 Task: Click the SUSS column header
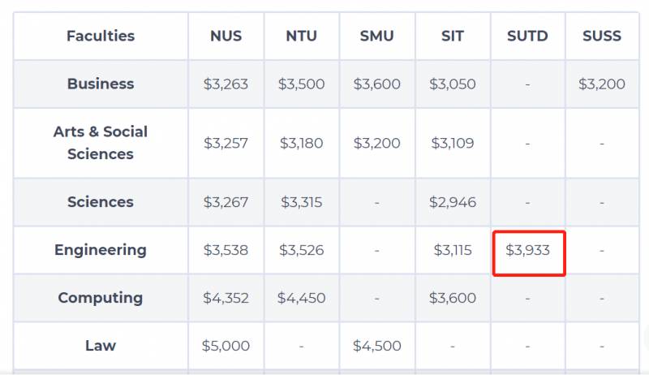point(602,36)
